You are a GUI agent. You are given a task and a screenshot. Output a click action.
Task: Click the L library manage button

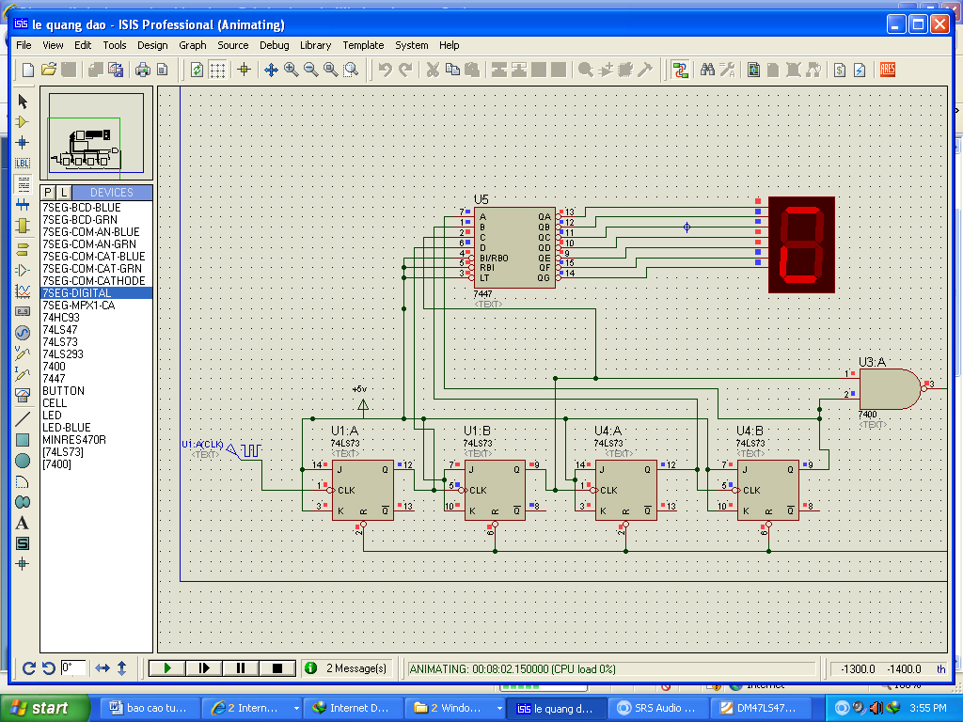[x=64, y=192]
